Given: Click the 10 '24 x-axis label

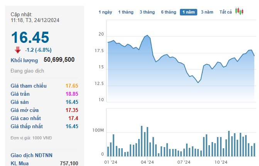Looking at the screenshot, I should pos(221,162).
